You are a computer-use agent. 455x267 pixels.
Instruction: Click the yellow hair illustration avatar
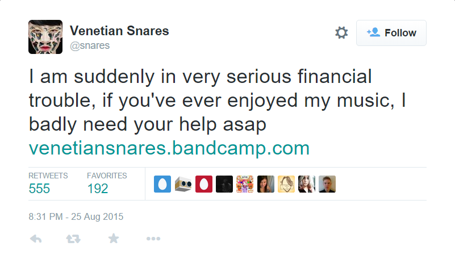[x=286, y=184]
